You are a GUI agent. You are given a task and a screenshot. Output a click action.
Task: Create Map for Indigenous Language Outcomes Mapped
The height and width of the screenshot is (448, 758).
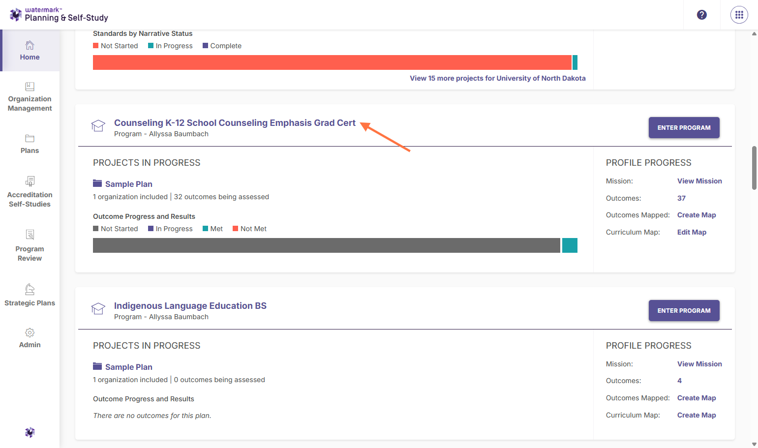697,398
